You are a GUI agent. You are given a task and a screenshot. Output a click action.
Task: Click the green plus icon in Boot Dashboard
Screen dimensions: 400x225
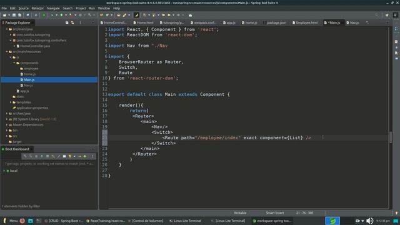[85, 156]
